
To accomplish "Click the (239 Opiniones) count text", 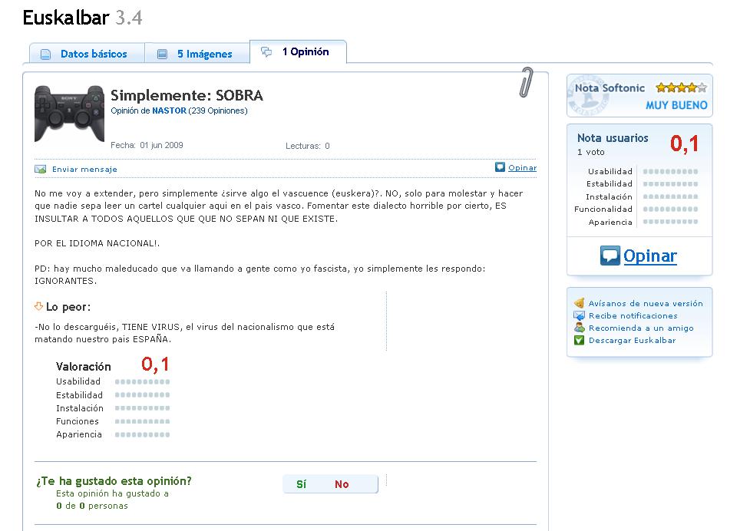I will (x=218, y=110).
